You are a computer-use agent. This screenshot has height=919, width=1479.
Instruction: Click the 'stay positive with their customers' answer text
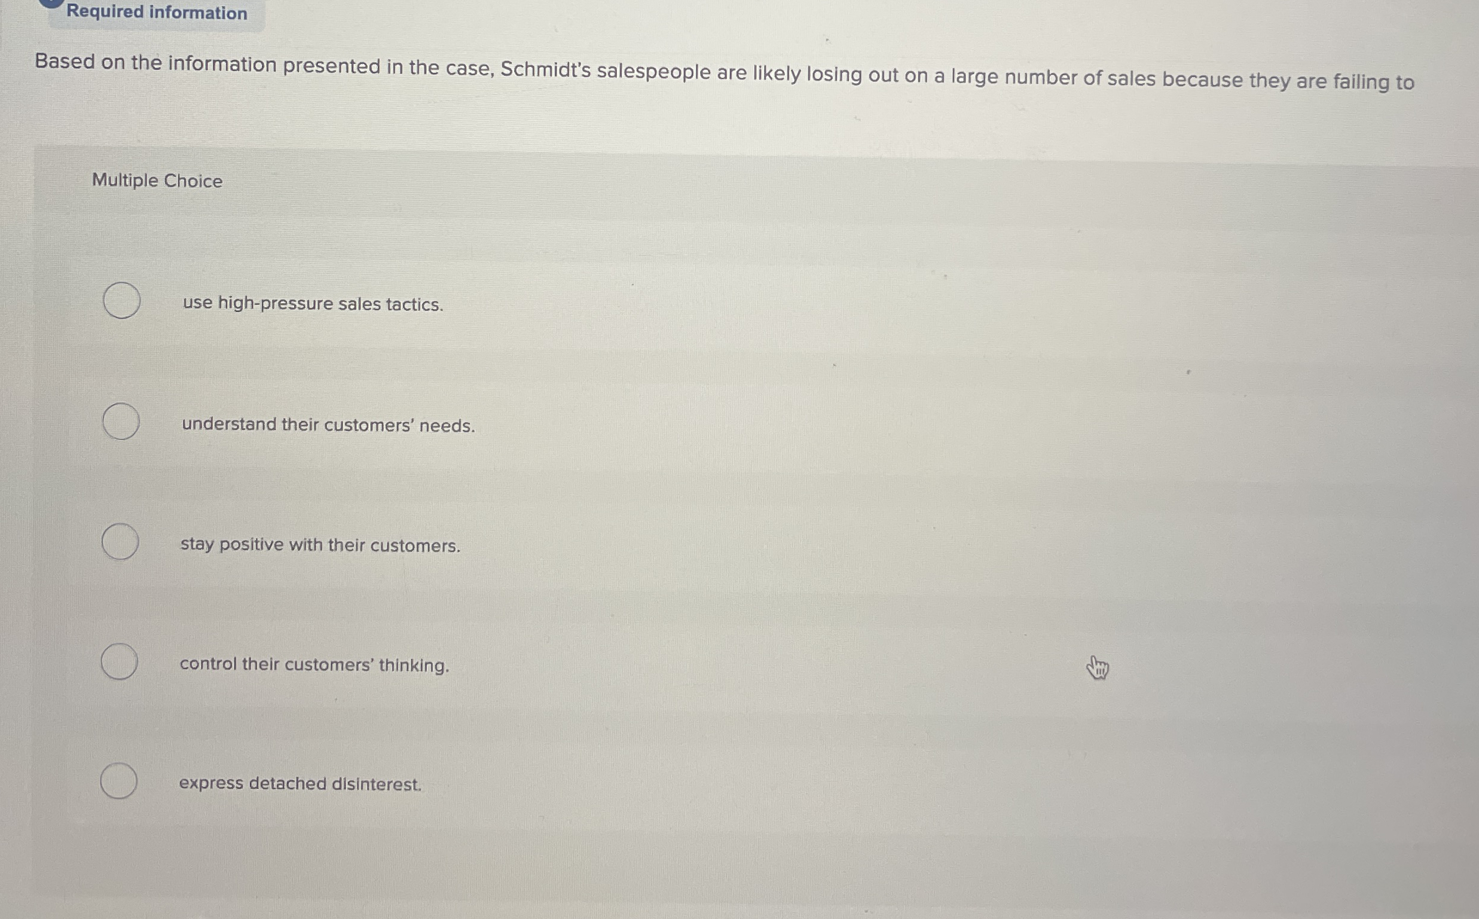[x=320, y=545]
